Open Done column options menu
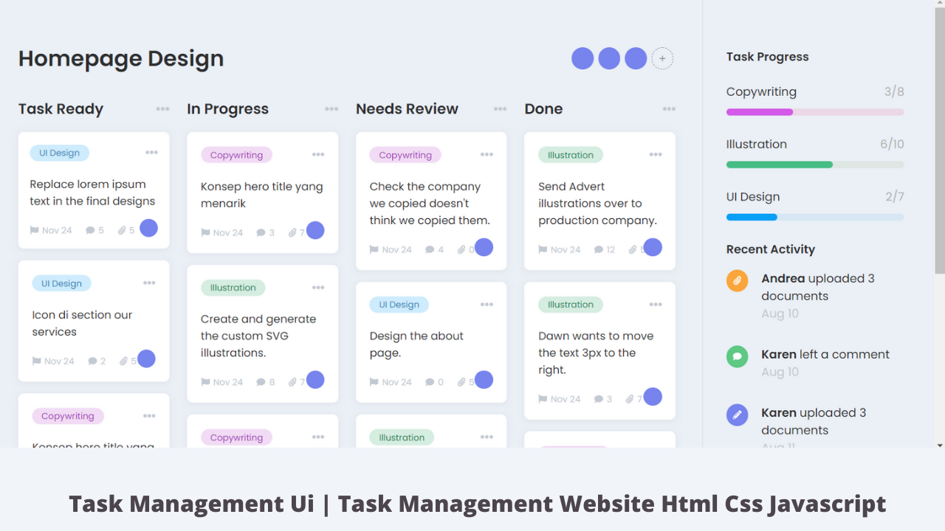The width and height of the screenshot is (945, 531). click(669, 109)
